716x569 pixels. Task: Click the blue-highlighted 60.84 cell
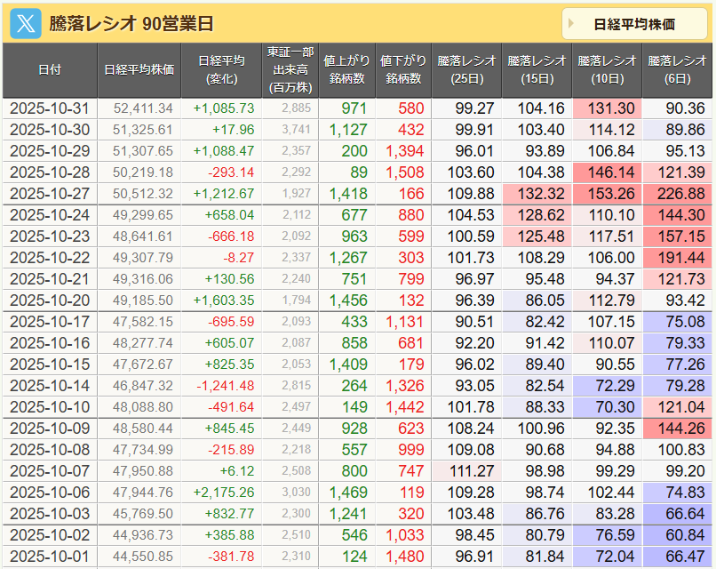pyautogui.click(x=677, y=535)
